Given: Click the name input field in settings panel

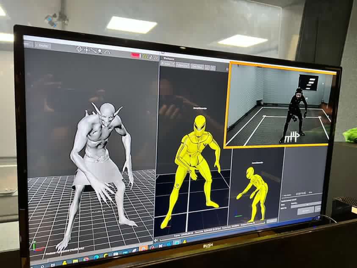Looking at the screenshot, I should [306, 204].
